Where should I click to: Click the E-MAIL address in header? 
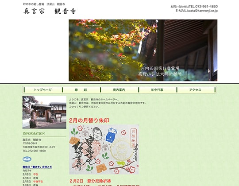(197, 11)
